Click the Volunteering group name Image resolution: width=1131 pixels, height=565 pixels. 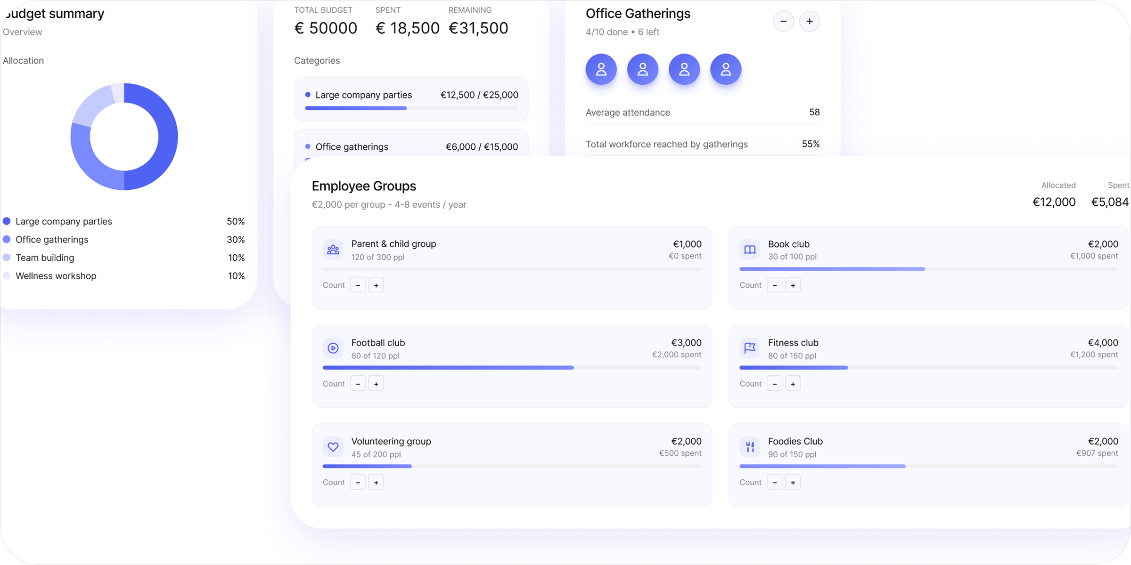coord(391,442)
